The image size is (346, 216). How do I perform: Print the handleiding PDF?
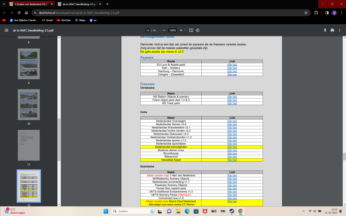tap(332, 30)
